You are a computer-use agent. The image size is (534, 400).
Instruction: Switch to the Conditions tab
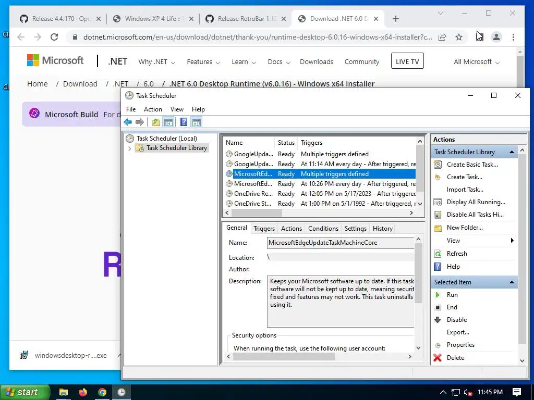323,229
